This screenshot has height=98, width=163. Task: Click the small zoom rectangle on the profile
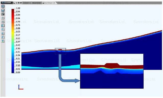60,51
